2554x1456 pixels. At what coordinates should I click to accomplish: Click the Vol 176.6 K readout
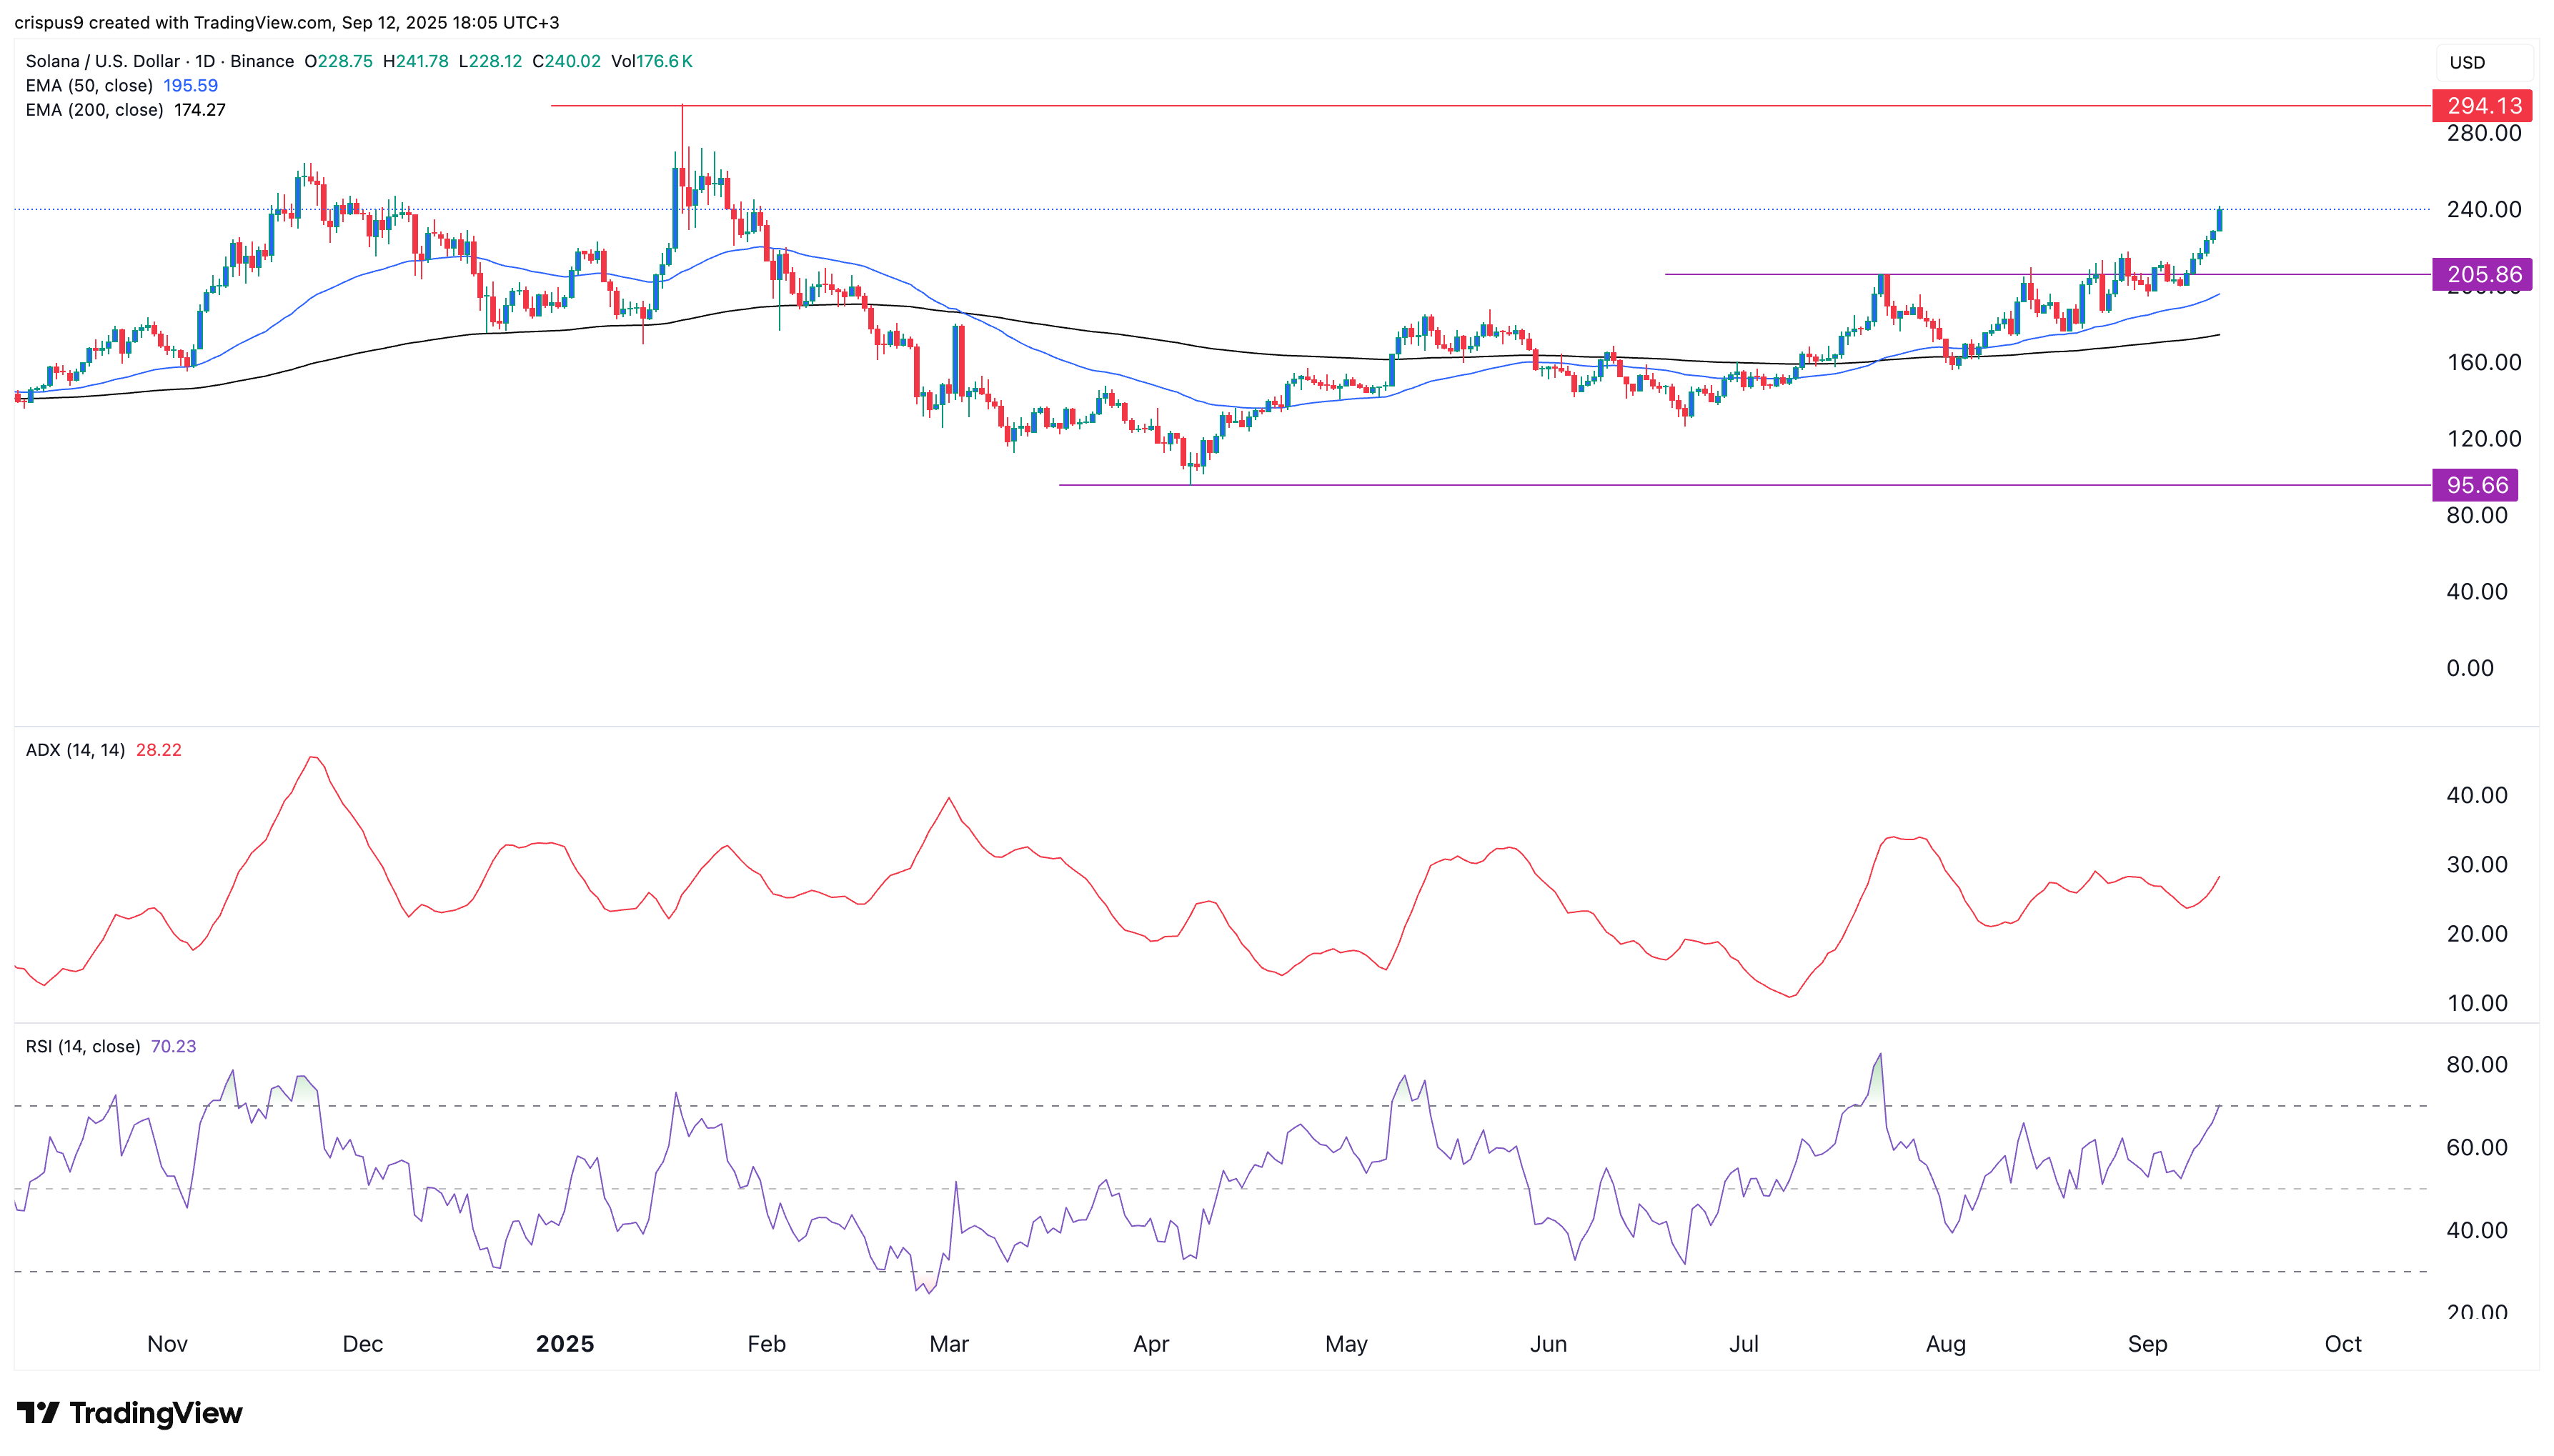click(652, 61)
